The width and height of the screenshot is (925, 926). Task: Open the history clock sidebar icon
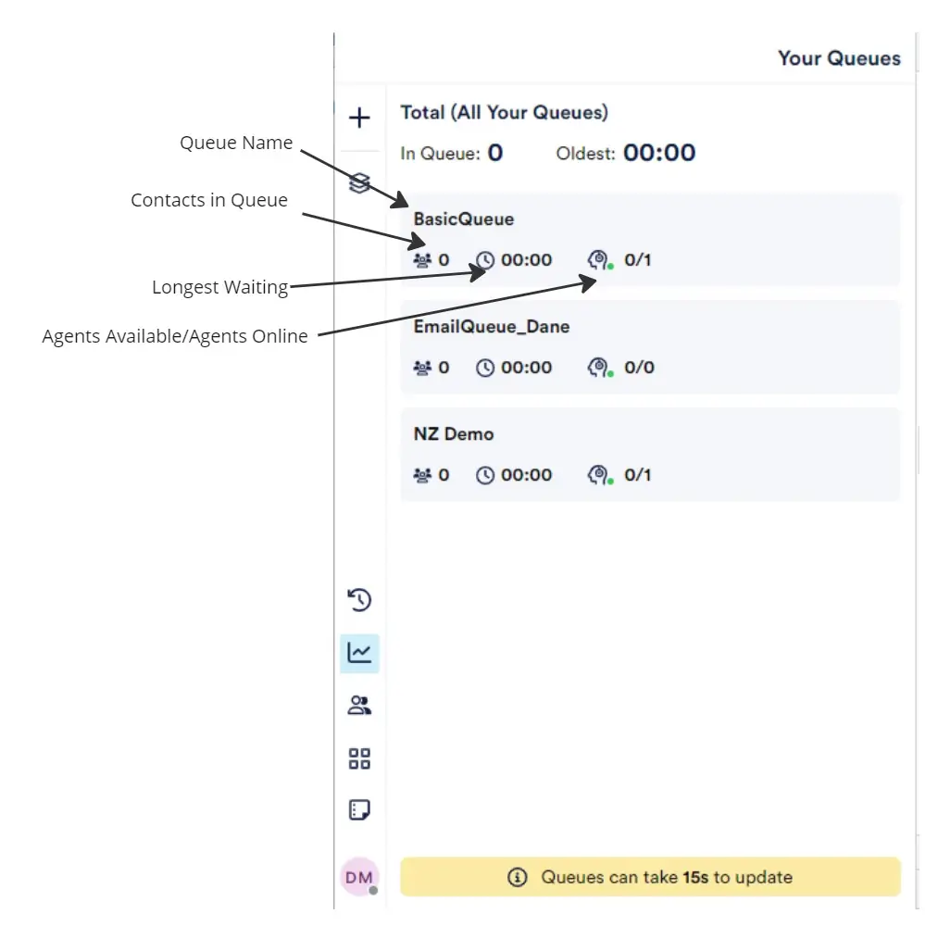click(x=359, y=600)
